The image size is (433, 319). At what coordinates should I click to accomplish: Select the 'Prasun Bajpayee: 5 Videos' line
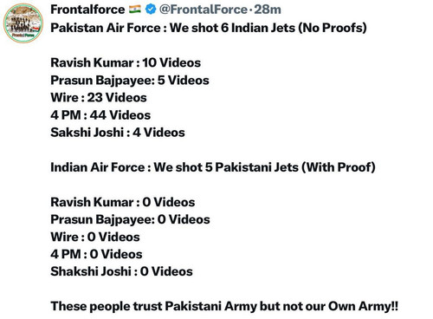[130, 81]
